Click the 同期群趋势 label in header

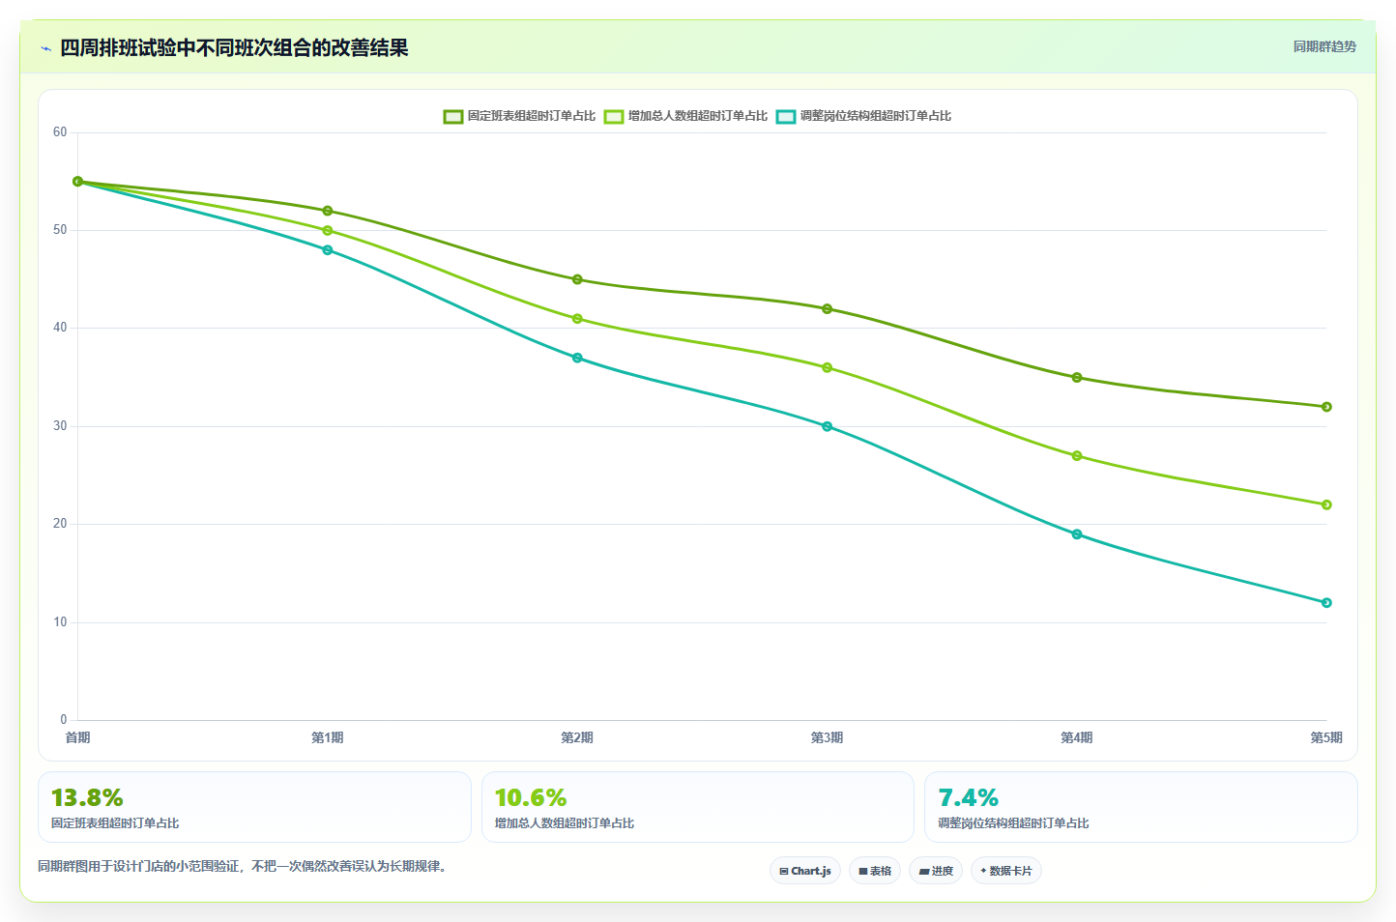[1324, 46]
